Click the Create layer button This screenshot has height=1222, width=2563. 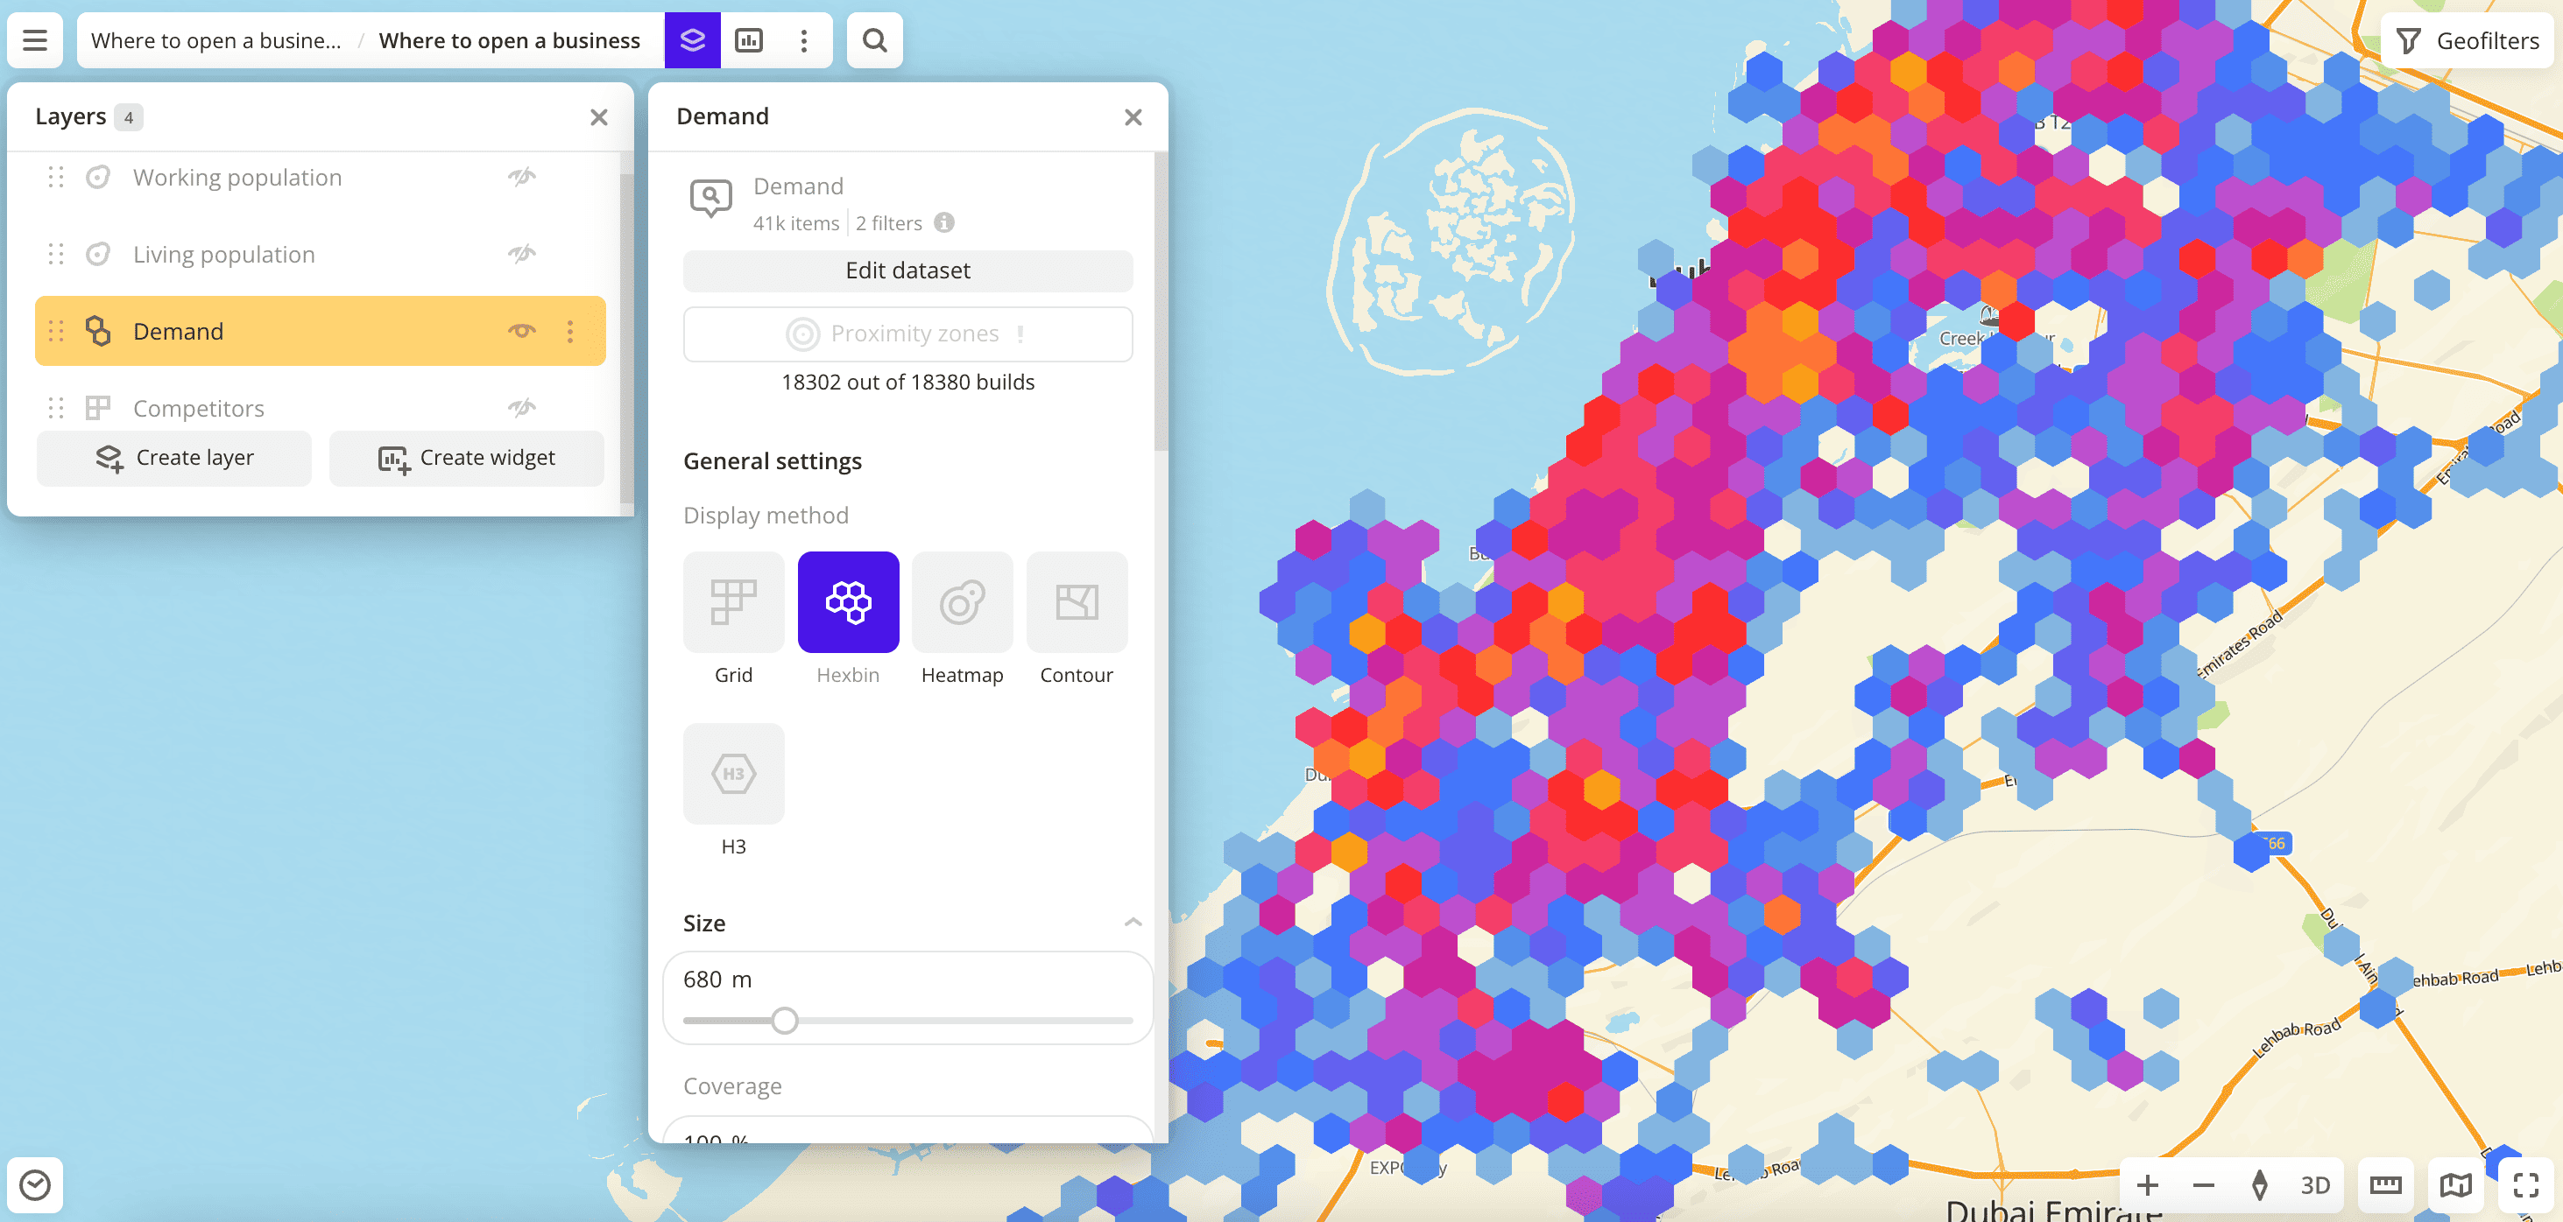[x=174, y=458]
